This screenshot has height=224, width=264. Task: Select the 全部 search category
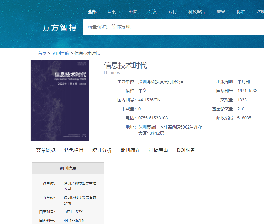(92, 12)
